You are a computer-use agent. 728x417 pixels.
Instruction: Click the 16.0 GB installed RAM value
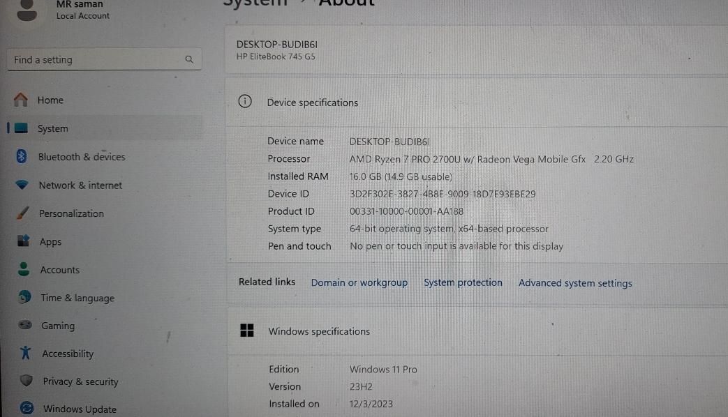(401, 176)
